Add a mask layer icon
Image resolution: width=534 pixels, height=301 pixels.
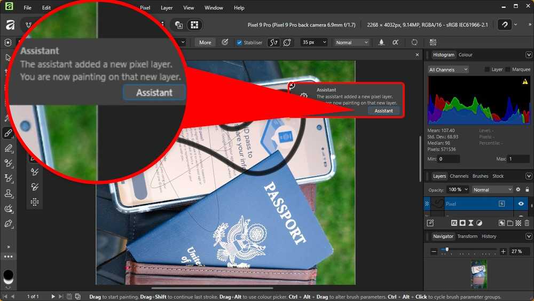[x=462, y=223]
